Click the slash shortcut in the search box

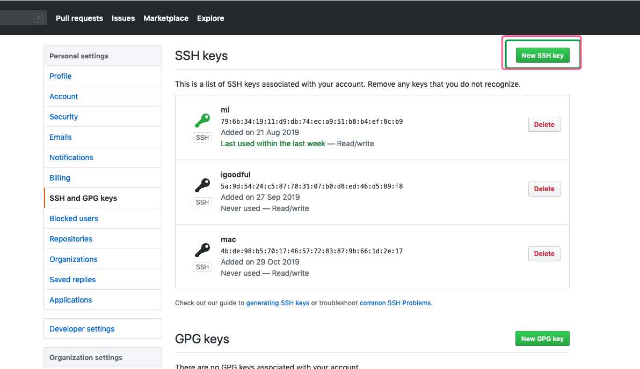38,18
